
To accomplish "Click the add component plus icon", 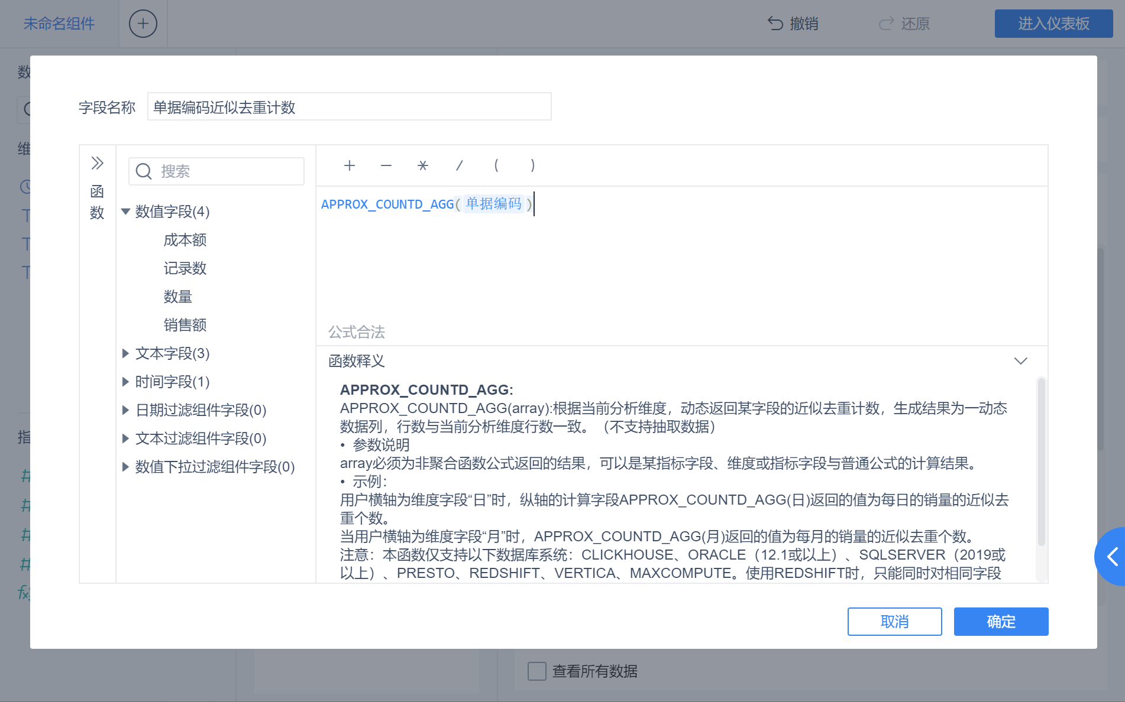I will point(143,24).
